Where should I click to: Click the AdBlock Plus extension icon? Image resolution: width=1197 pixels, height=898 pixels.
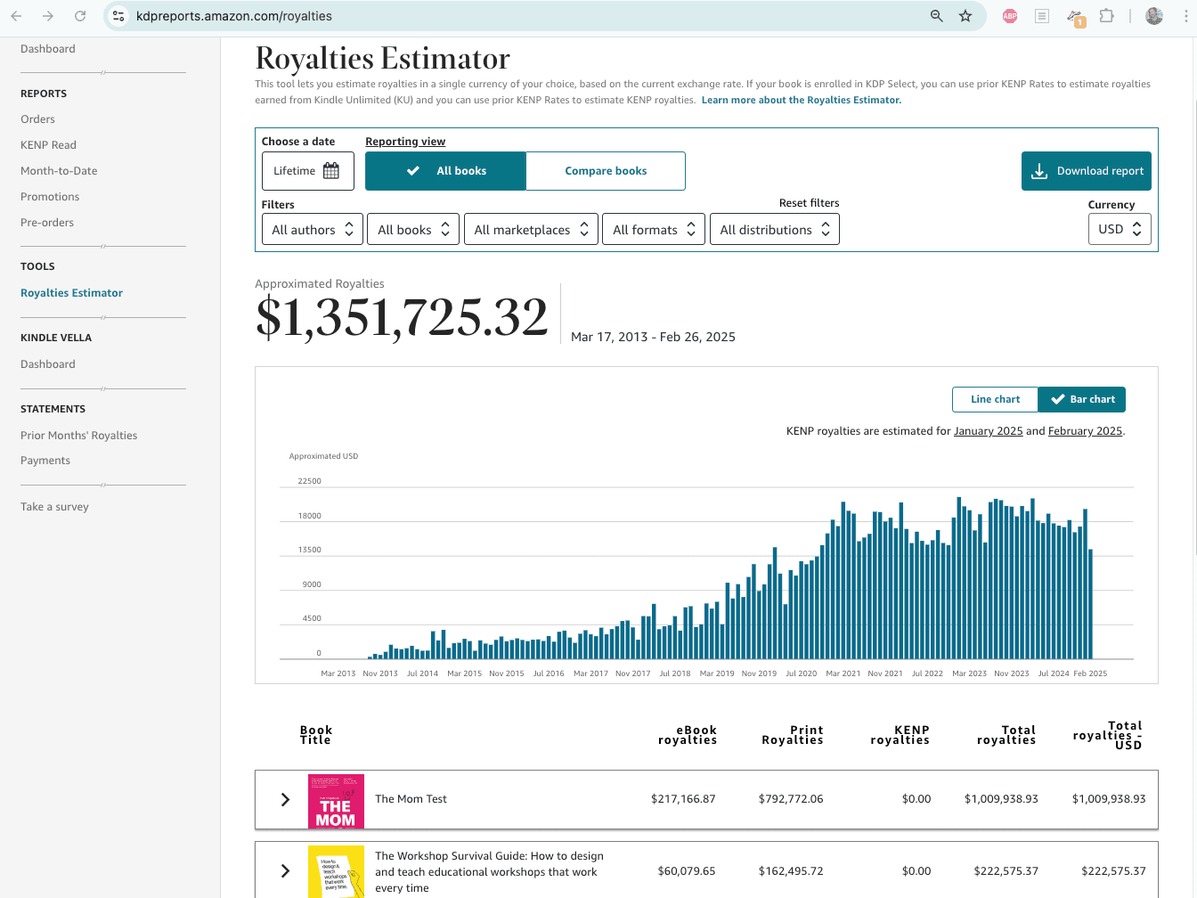1009,15
